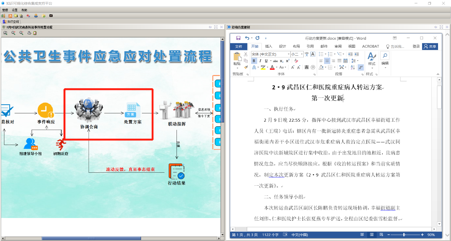Click the user avatar icon in platform toolbar
This screenshot has height=241, width=451.
[36, 16]
